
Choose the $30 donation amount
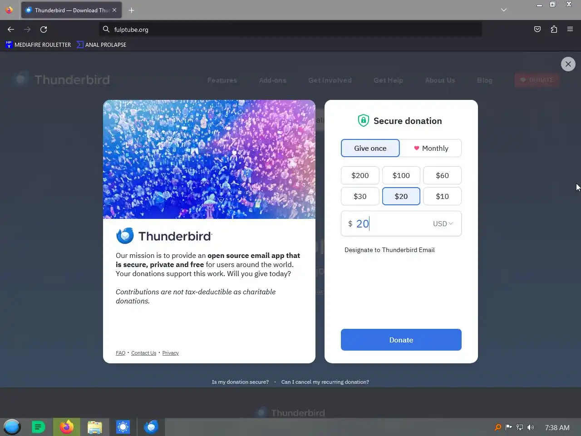360,196
